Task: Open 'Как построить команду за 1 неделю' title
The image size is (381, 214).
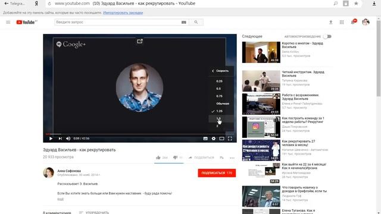Action: tap(303, 120)
